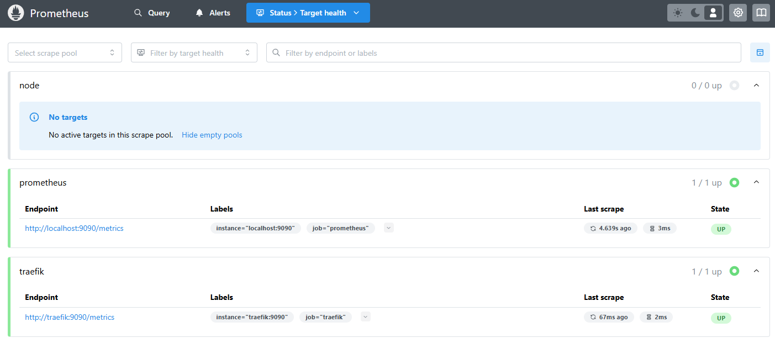Click Last scrape column header in traefik pool
The height and width of the screenshot is (343, 775).
pos(604,297)
